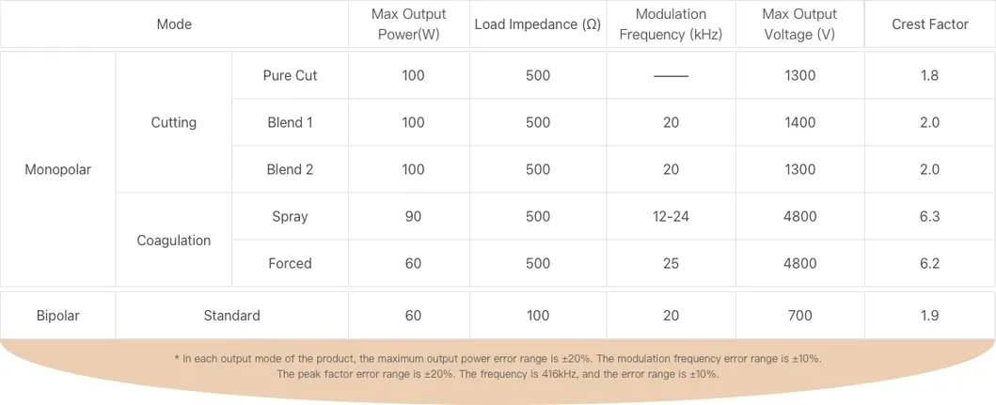The width and height of the screenshot is (996, 405).
Task: Click the Cutting category cell
Action: [174, 122]
